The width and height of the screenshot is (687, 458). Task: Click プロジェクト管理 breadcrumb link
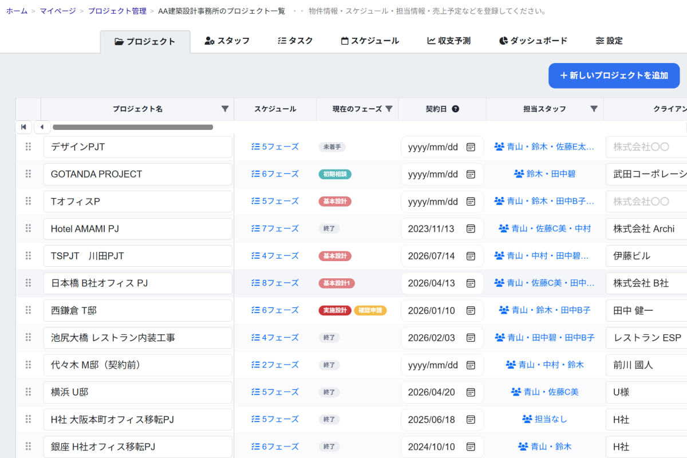tap(117, 11)
